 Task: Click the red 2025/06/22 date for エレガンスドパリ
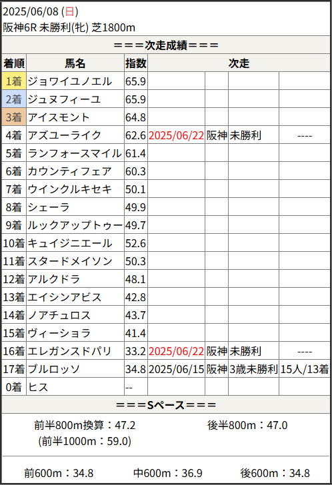coord(176,351)
